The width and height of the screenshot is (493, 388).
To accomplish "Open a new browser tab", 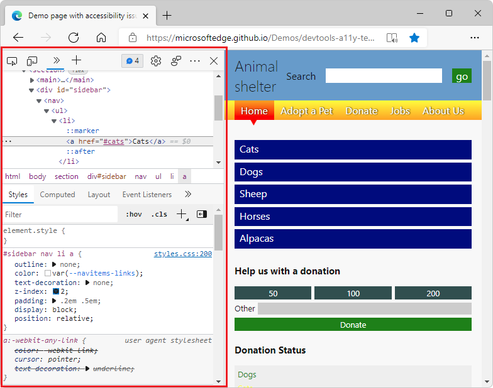I will point(167,15).
